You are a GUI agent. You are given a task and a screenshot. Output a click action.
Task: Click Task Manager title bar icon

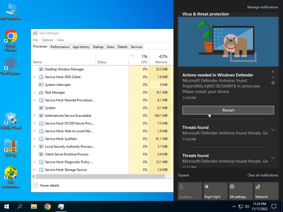(x=35, y=33)
